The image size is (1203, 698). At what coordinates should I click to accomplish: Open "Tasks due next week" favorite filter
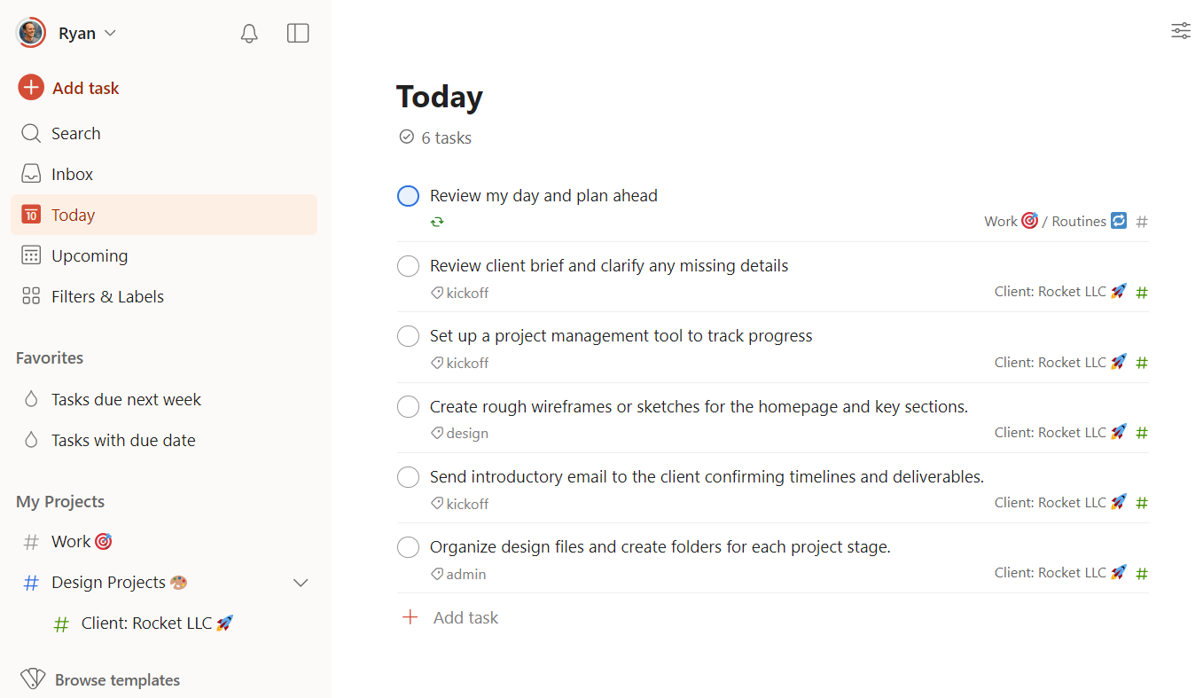pyautogui.click(x=126, y=400)
